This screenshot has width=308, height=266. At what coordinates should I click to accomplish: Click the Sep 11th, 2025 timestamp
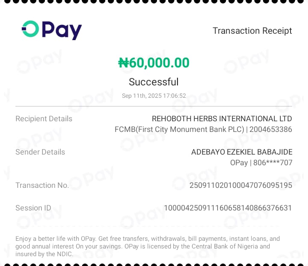click(154, 96)
